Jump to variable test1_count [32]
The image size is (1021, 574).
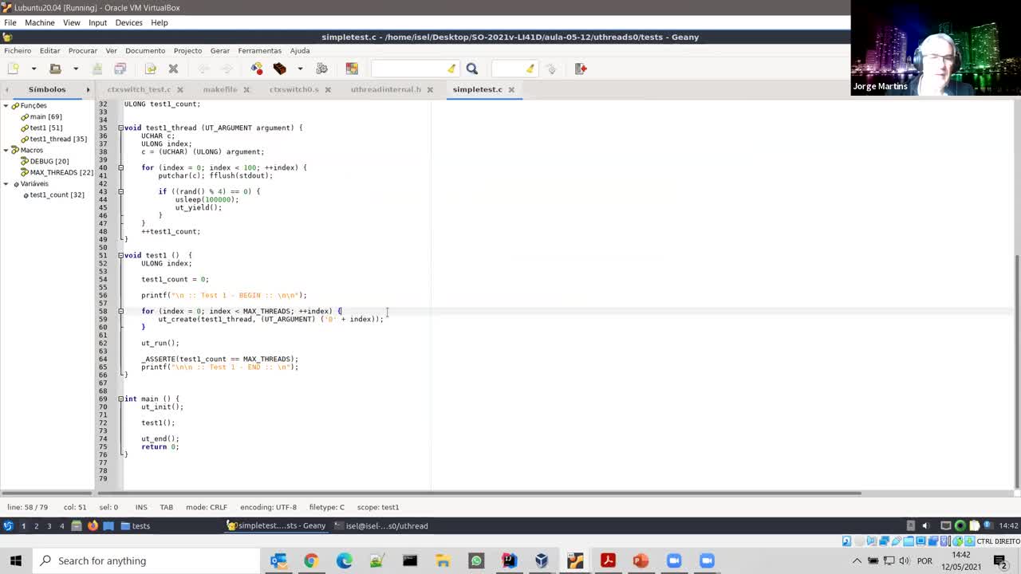(x=57, y=195)
